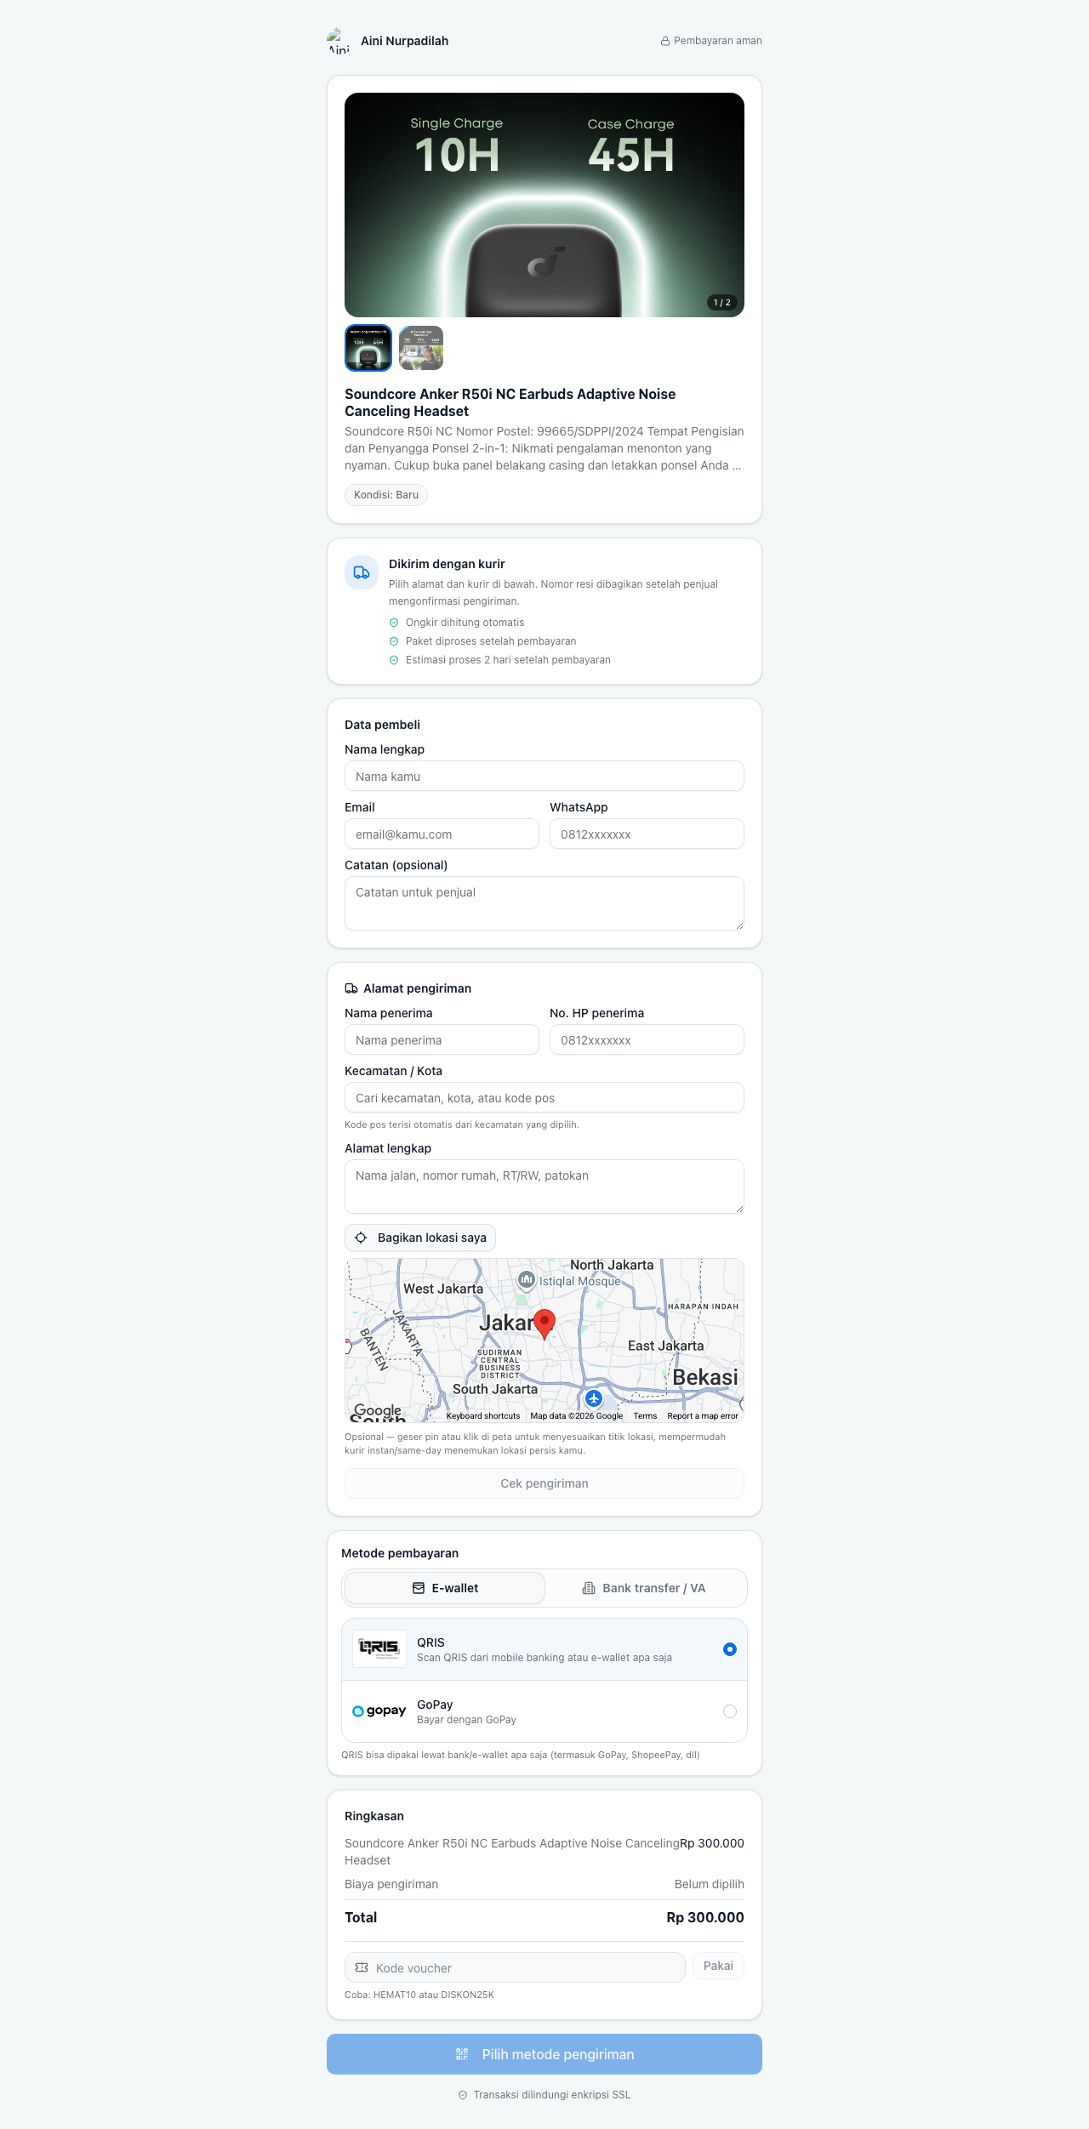Focus the Nama penerima input field
The width and height of the screenshot is (1089, 2129).
[442, 1039]
